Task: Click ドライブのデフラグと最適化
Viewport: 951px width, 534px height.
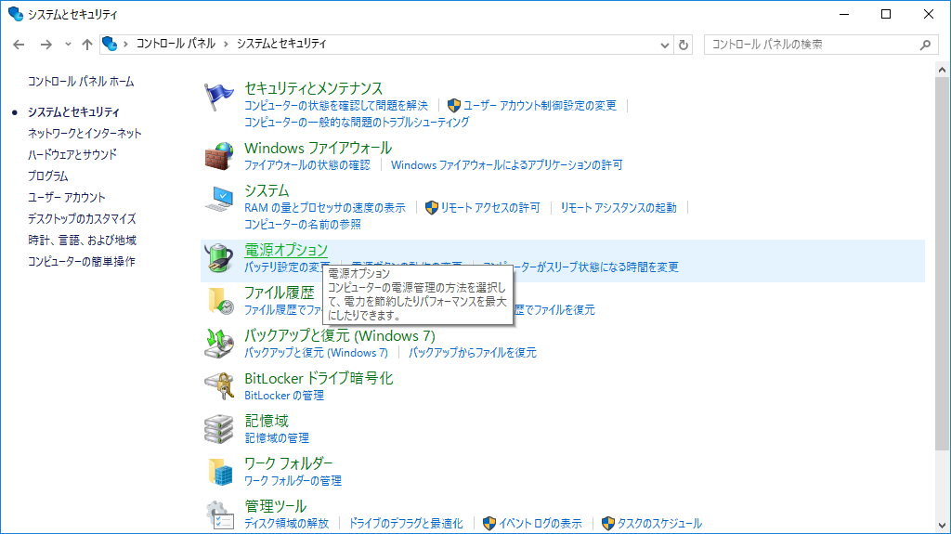Action: point(406,523)
